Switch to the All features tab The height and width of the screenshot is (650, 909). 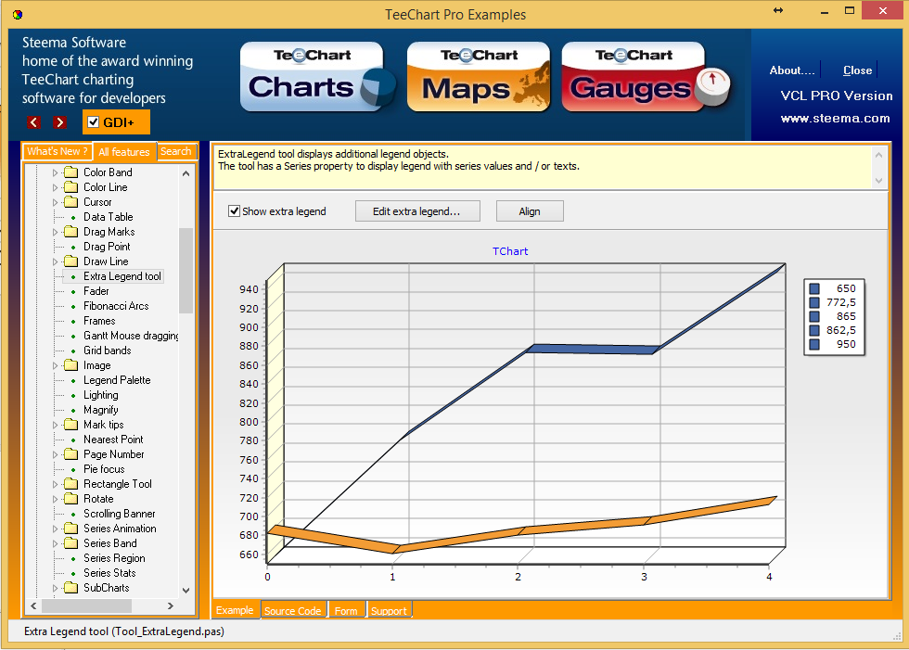(x=124, y=152)
